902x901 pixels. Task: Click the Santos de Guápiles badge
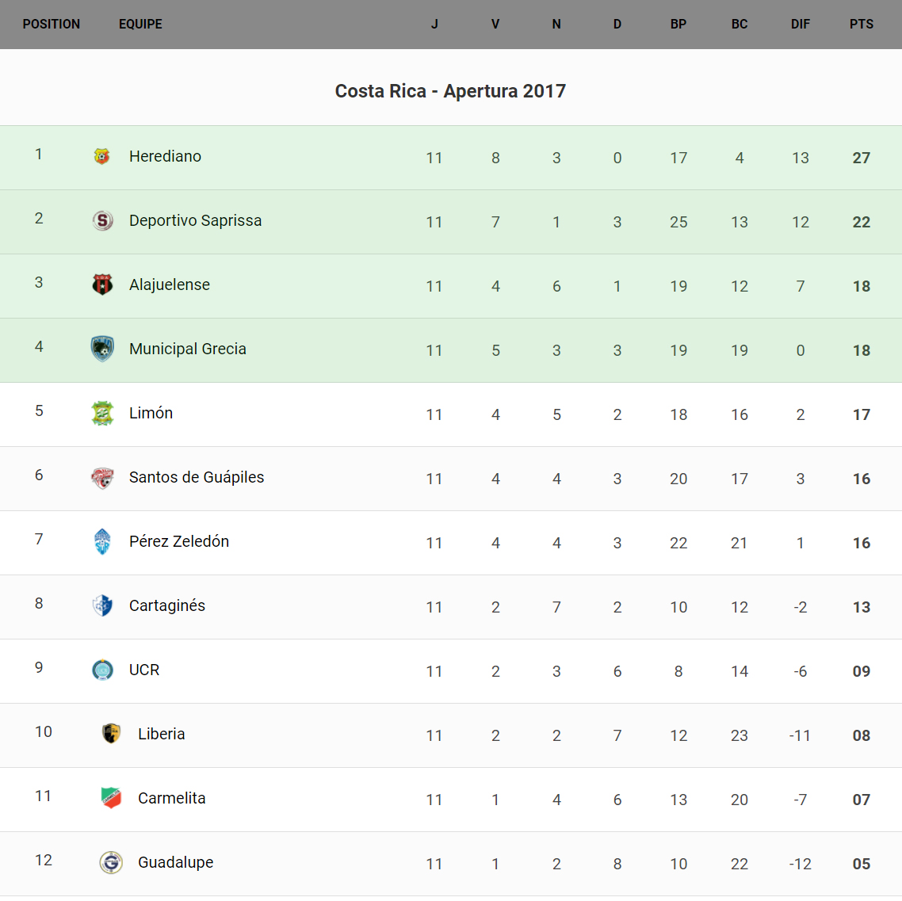click(102, 477)
